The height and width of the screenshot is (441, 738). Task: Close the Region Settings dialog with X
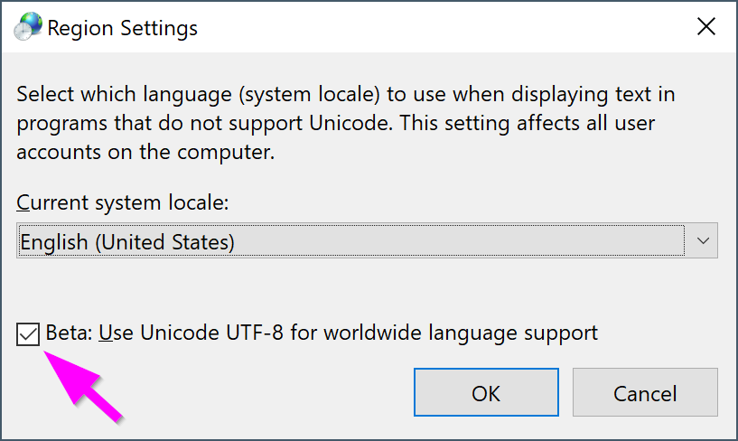(x=706, y=26)
